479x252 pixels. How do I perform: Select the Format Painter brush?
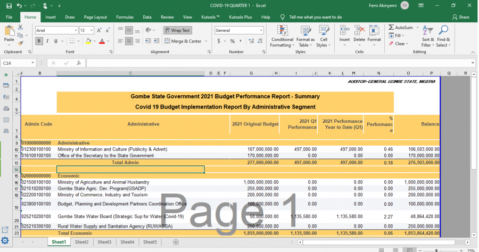click(20, 43)
